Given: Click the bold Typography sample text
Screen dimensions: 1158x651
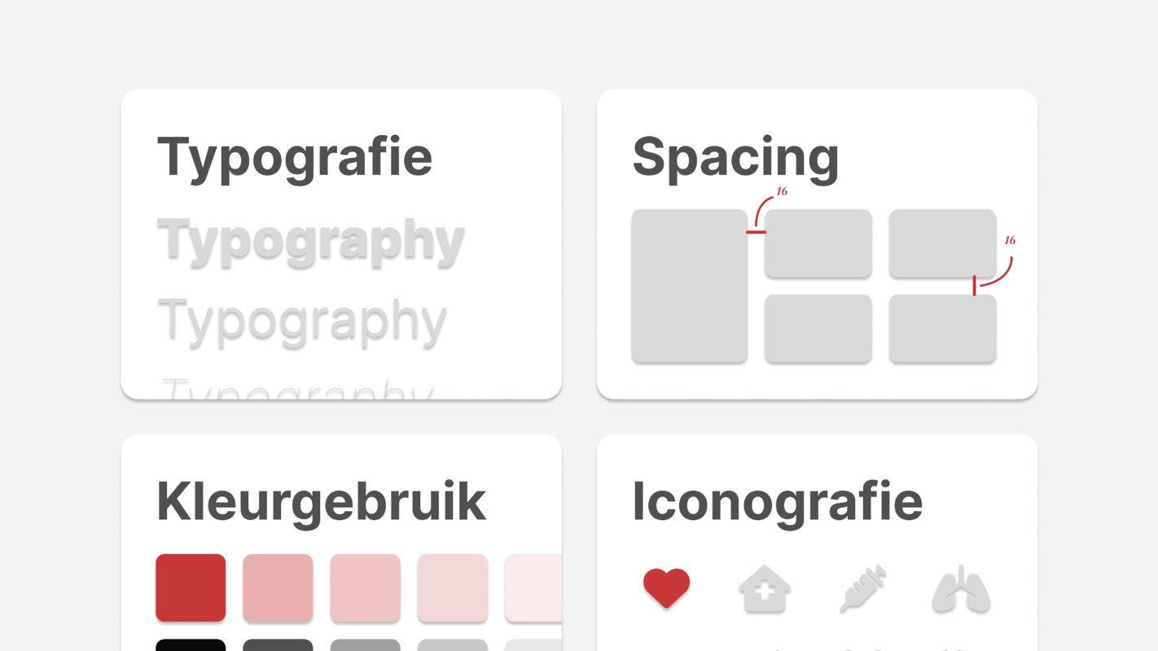Looking at the screenshot, I should pyautogui.click(x=310, y=241).
